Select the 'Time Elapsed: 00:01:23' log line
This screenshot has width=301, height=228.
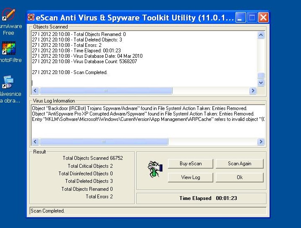click(76, 51)
